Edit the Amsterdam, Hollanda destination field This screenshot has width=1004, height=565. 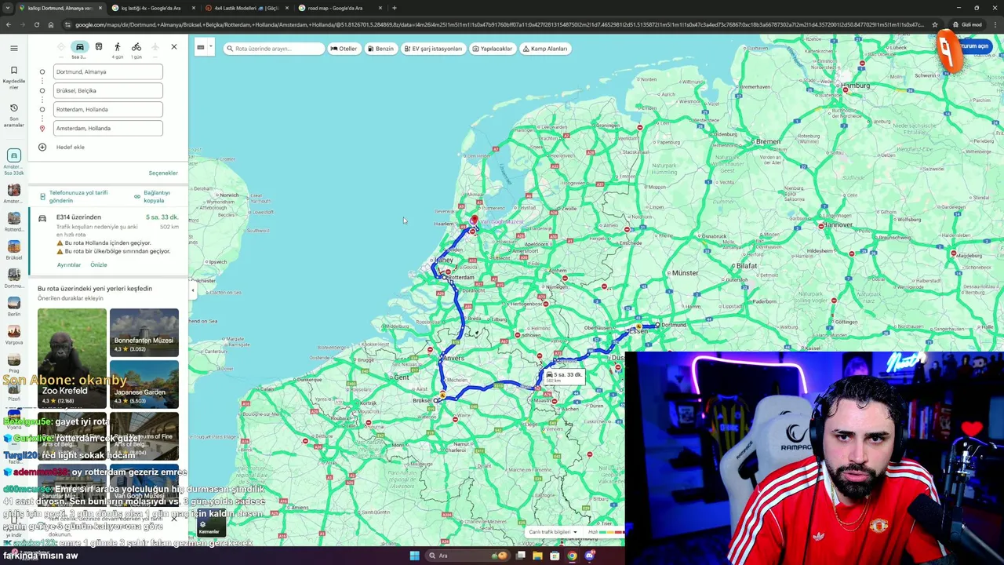108,128
